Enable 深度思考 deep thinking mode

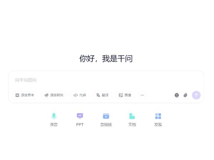[25, 95]
